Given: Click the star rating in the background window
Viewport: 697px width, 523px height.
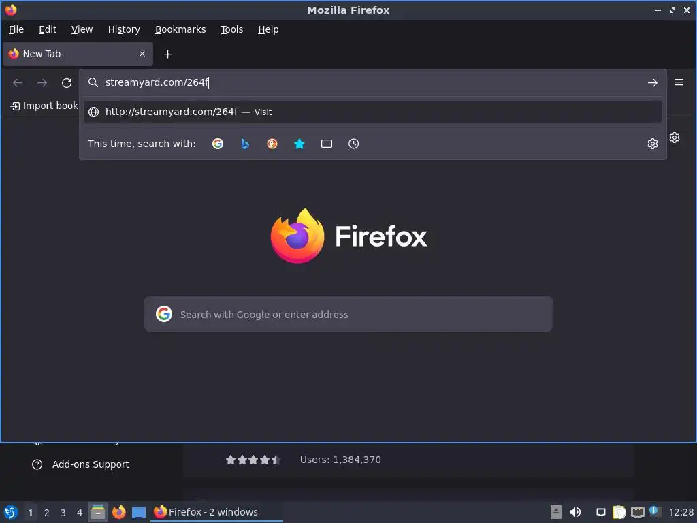Looking at the screenshot, I should point(253,460).
